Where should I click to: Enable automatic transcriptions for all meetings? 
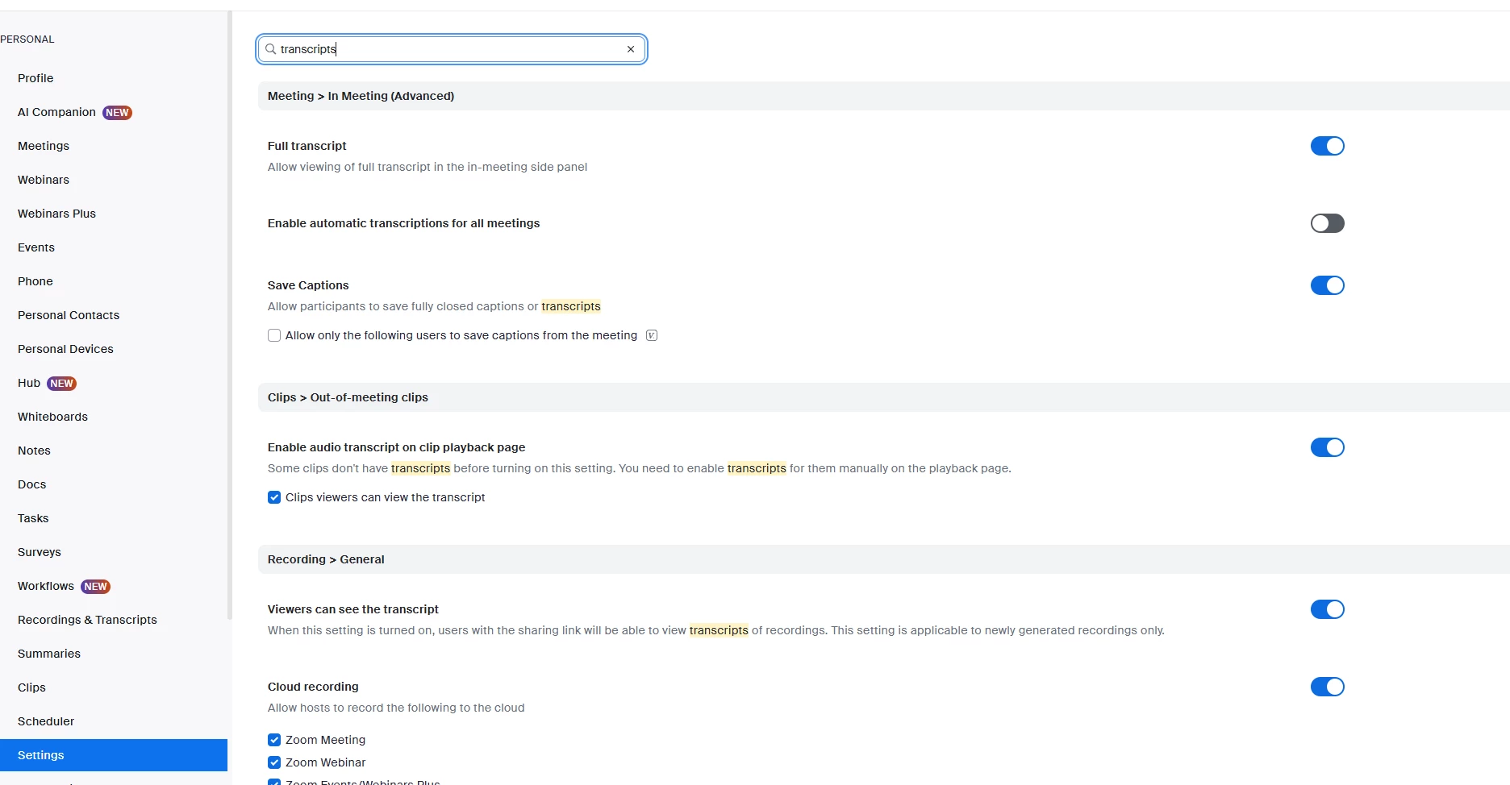pyautogui.click(x=1327, y=223)
